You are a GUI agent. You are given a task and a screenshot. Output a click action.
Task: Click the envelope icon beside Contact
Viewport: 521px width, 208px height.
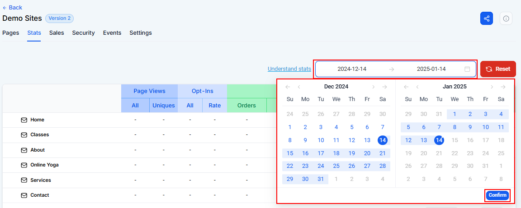click(24, 195)
